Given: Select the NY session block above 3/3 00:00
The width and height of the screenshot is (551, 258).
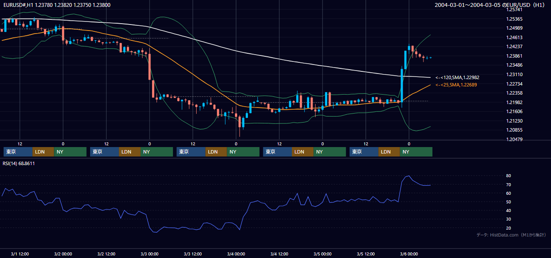Looking at the screenshot, I should pyautogui.click(x=157, y=152).
